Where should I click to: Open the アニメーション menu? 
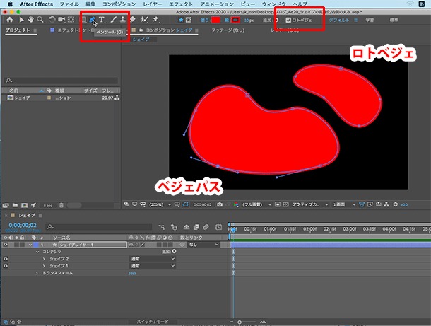[217, 4]
